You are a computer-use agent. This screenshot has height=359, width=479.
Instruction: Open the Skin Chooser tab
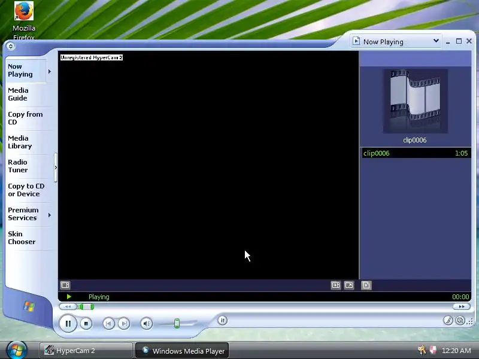pos(29,238)
